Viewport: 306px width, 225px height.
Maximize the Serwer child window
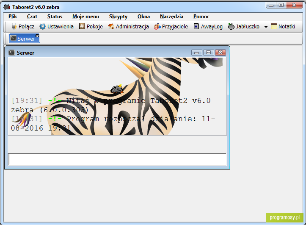[x=208, y=53]
